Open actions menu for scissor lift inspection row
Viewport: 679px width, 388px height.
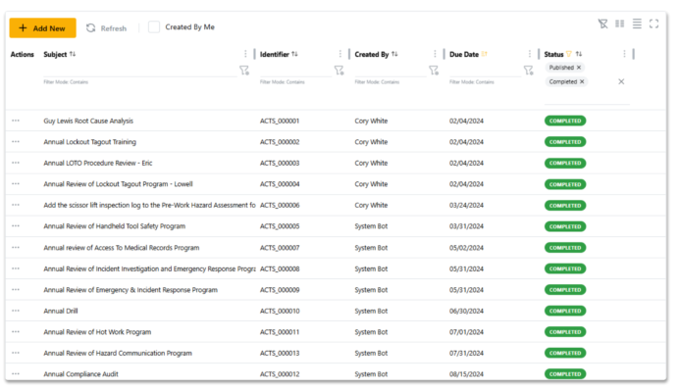tap(16, 205)
